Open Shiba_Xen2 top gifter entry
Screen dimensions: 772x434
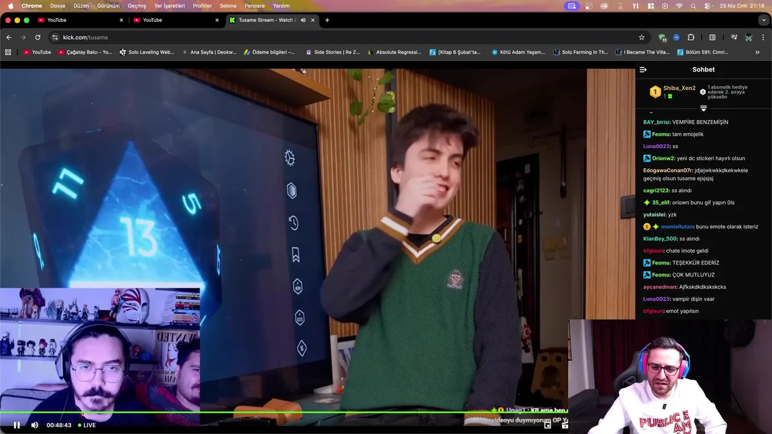(673, 92)
